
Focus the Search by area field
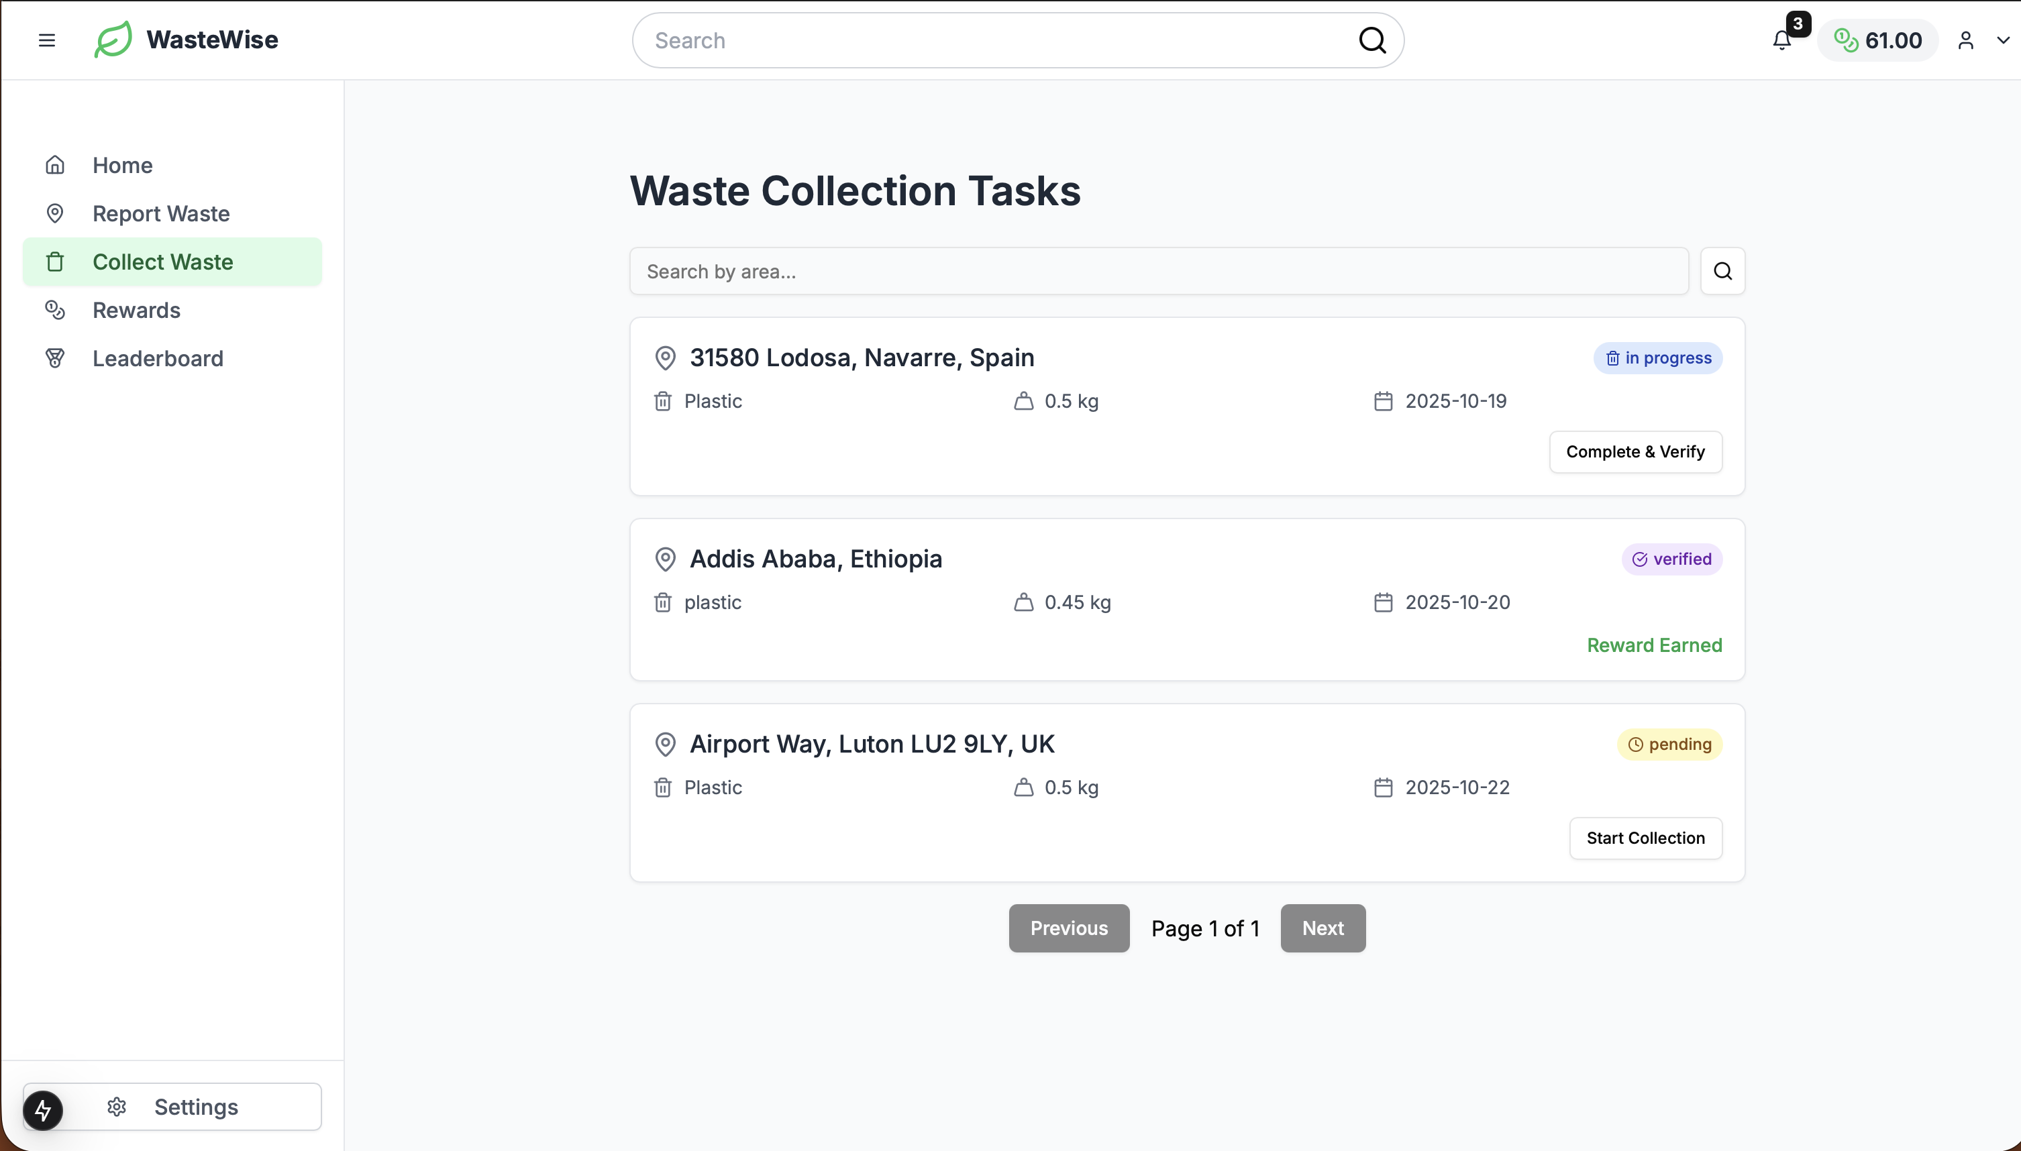click(1158, 271)
